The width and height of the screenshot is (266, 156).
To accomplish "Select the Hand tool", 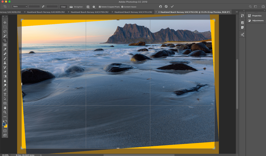I will (x=5, y=108).
